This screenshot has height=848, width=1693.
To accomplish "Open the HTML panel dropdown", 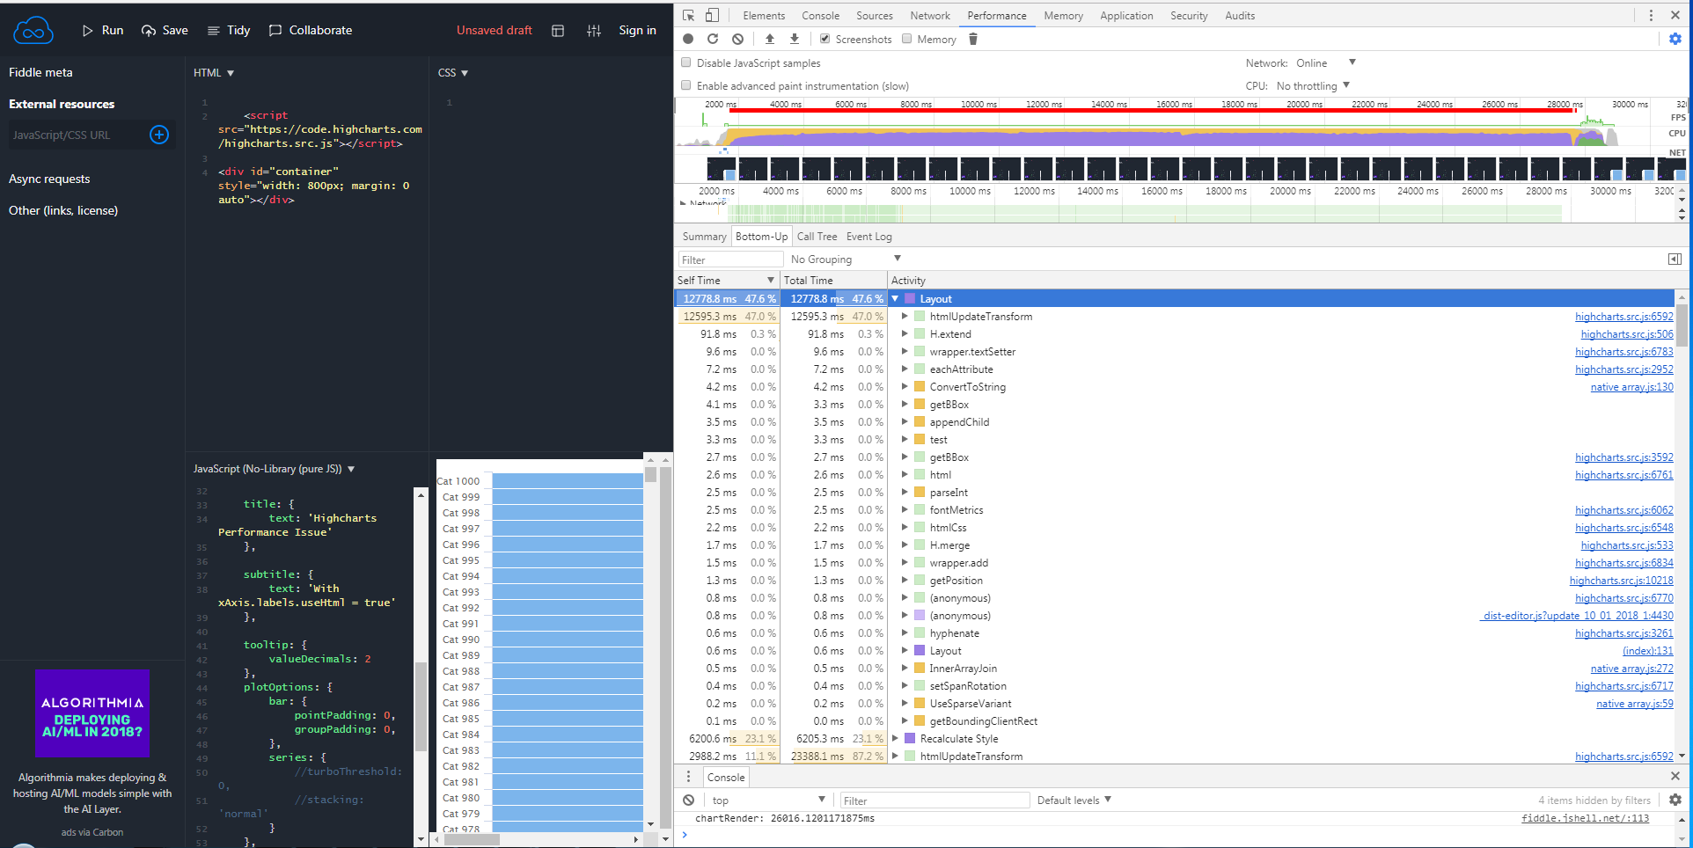I will pyautogui.click(x=214, y=73).
